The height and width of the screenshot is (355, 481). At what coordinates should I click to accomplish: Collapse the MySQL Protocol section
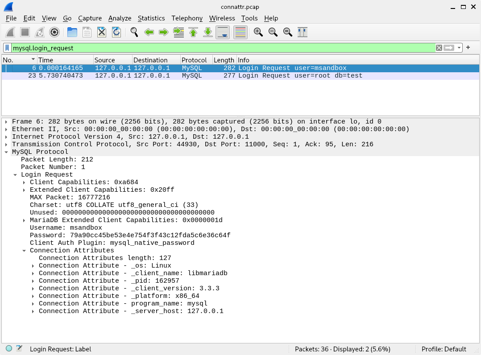coord(6,152)
